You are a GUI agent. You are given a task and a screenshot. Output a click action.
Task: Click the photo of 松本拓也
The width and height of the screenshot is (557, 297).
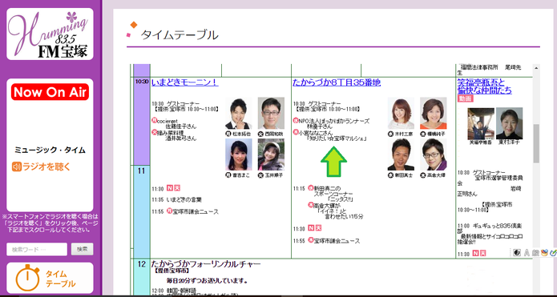[x=238, y=114]
